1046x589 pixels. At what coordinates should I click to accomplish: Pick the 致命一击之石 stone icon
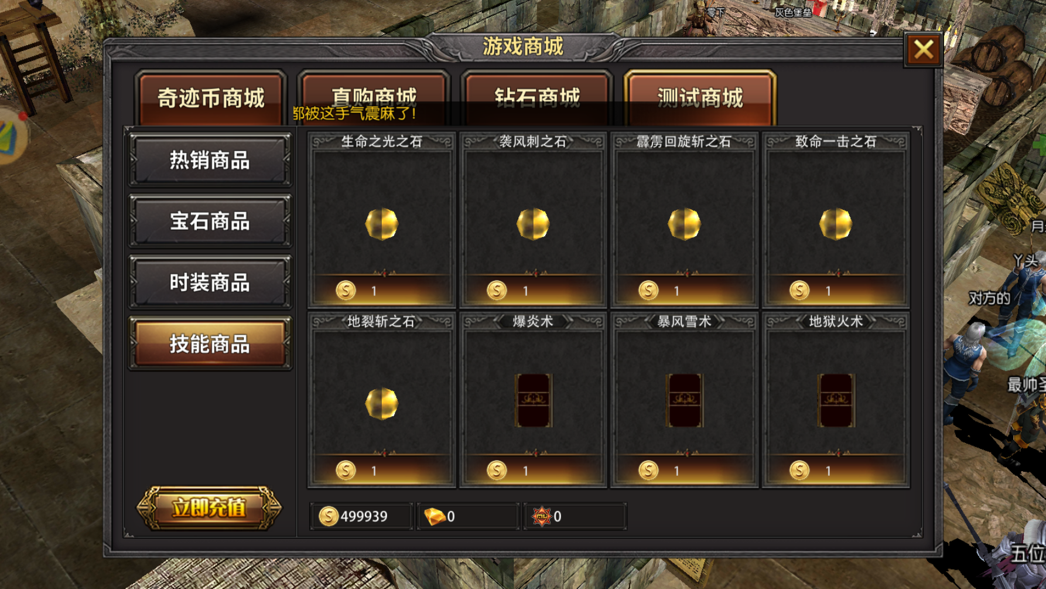point(835,224)
